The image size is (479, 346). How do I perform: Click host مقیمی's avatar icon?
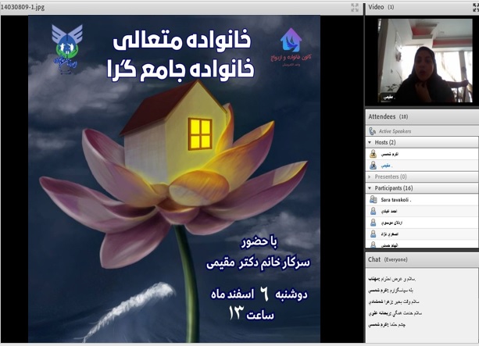tap(373, 166)
